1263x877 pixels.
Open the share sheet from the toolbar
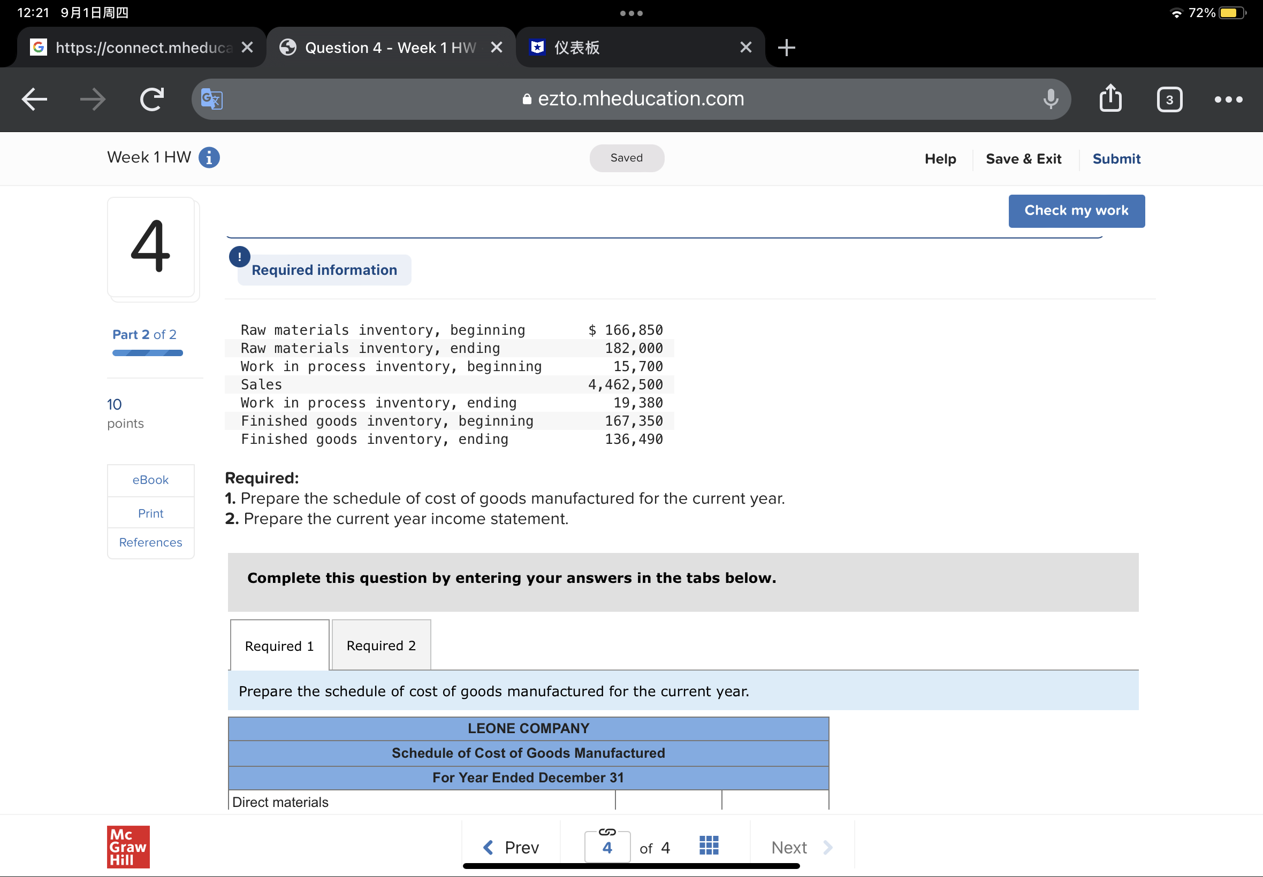click(1110, 99)
